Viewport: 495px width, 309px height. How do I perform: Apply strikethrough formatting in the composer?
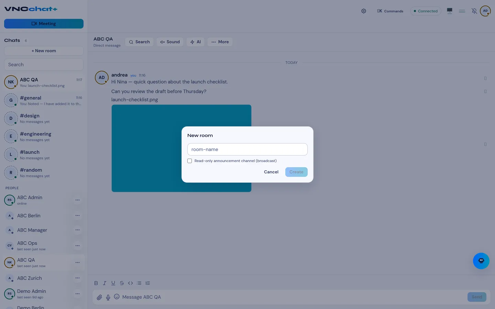click(122, 283)
